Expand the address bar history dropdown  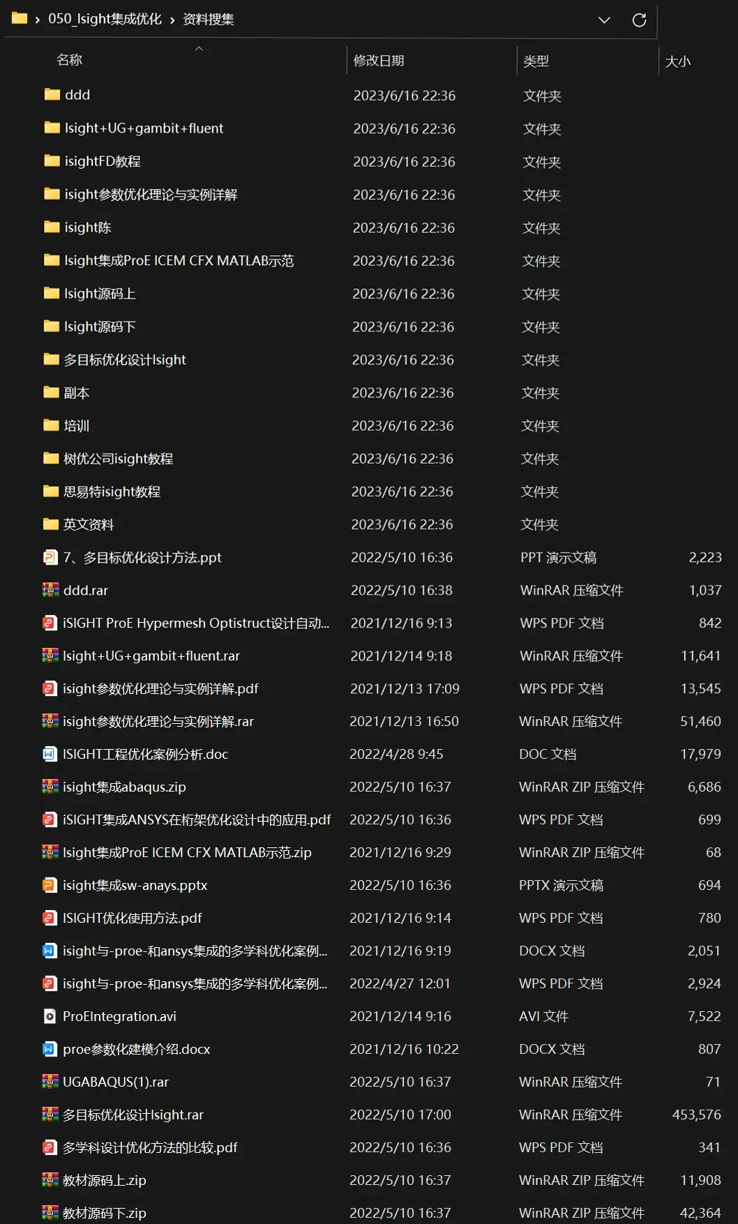point(604,20)
